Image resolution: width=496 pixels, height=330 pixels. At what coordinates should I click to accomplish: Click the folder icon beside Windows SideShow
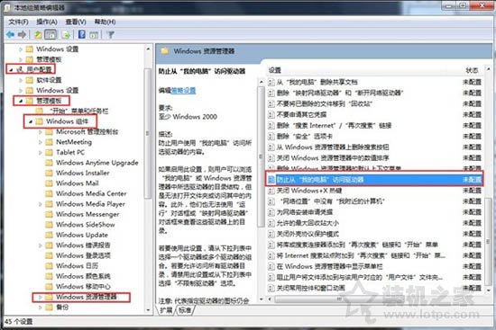(x=49, y=225)
